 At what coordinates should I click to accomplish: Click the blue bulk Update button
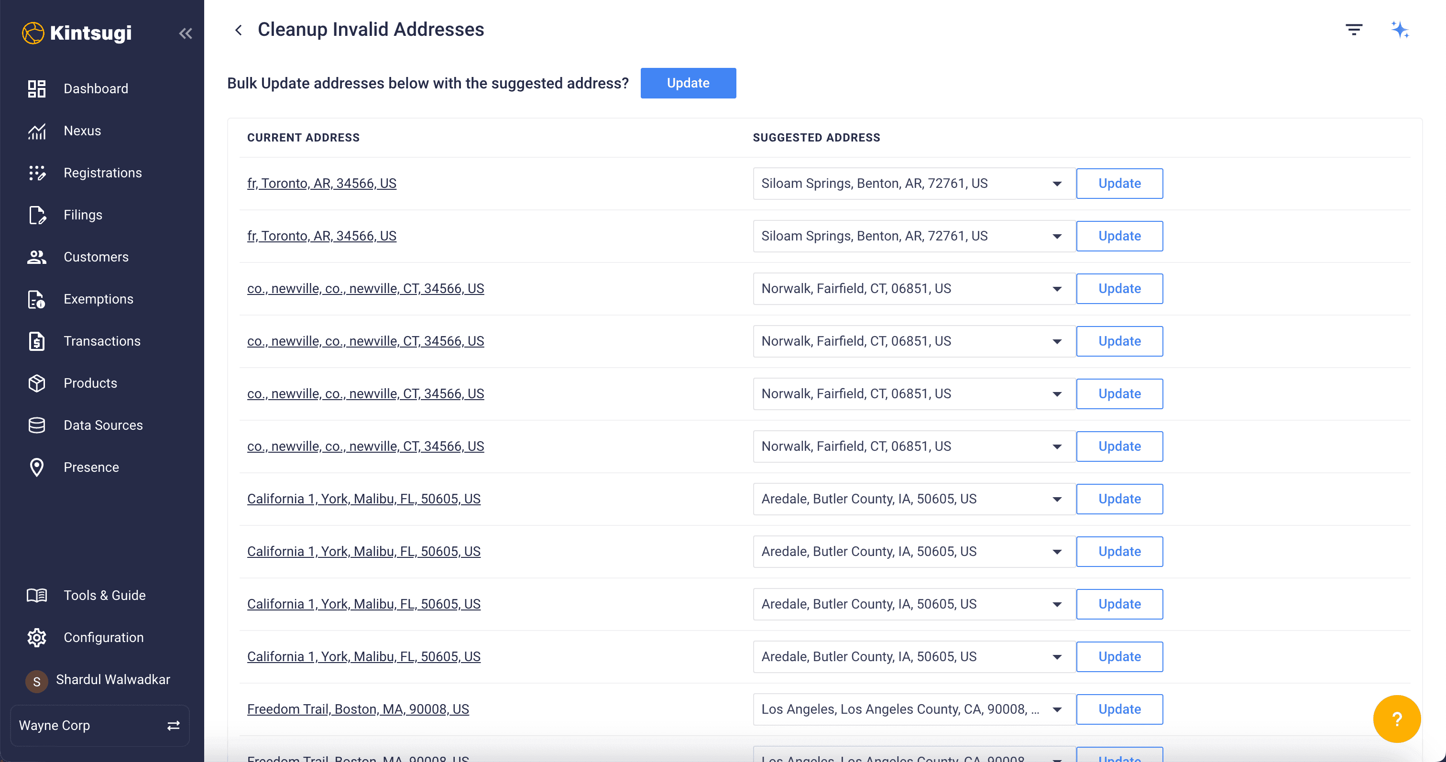pos(688,83)
